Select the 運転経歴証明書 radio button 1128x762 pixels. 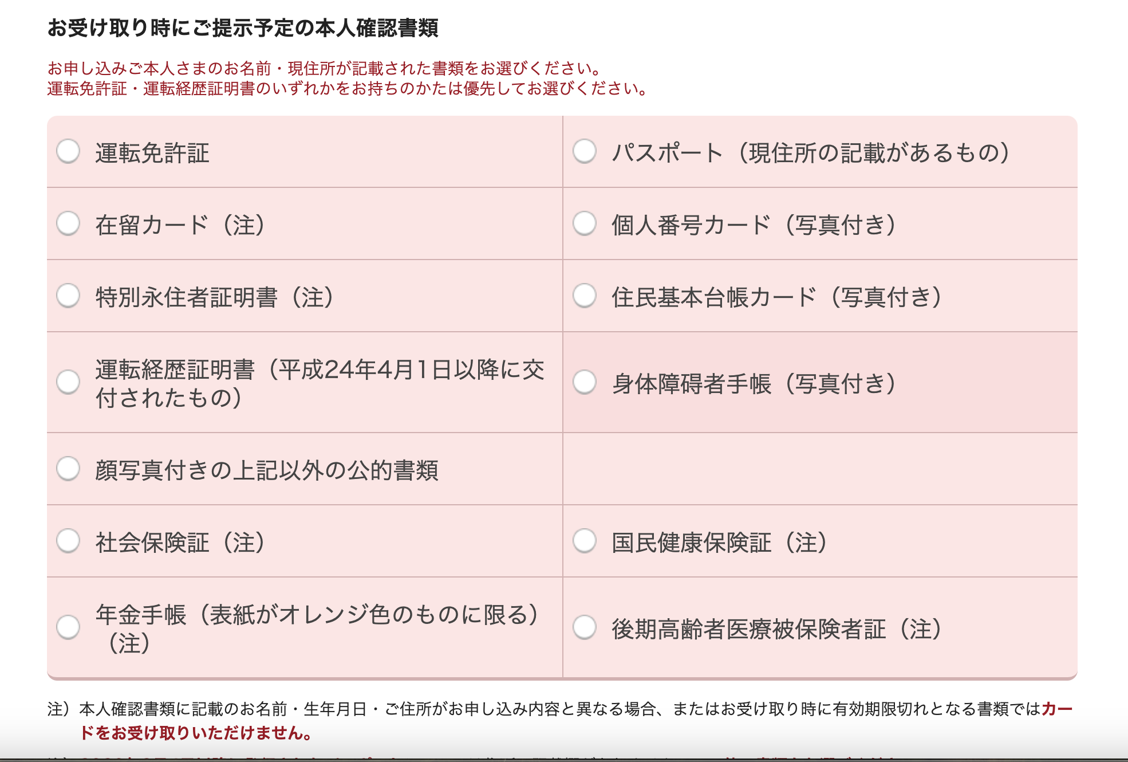(x=68, y=382)
